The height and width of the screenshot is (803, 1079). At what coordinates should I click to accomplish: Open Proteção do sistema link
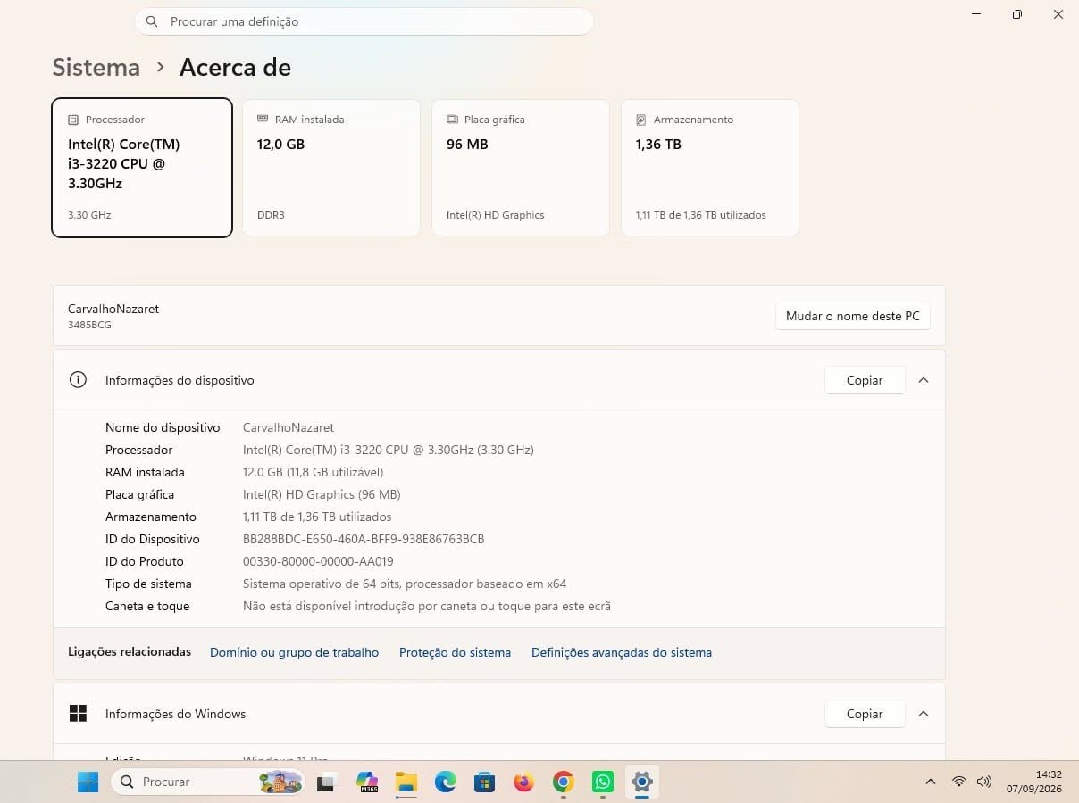click(455, 652)
